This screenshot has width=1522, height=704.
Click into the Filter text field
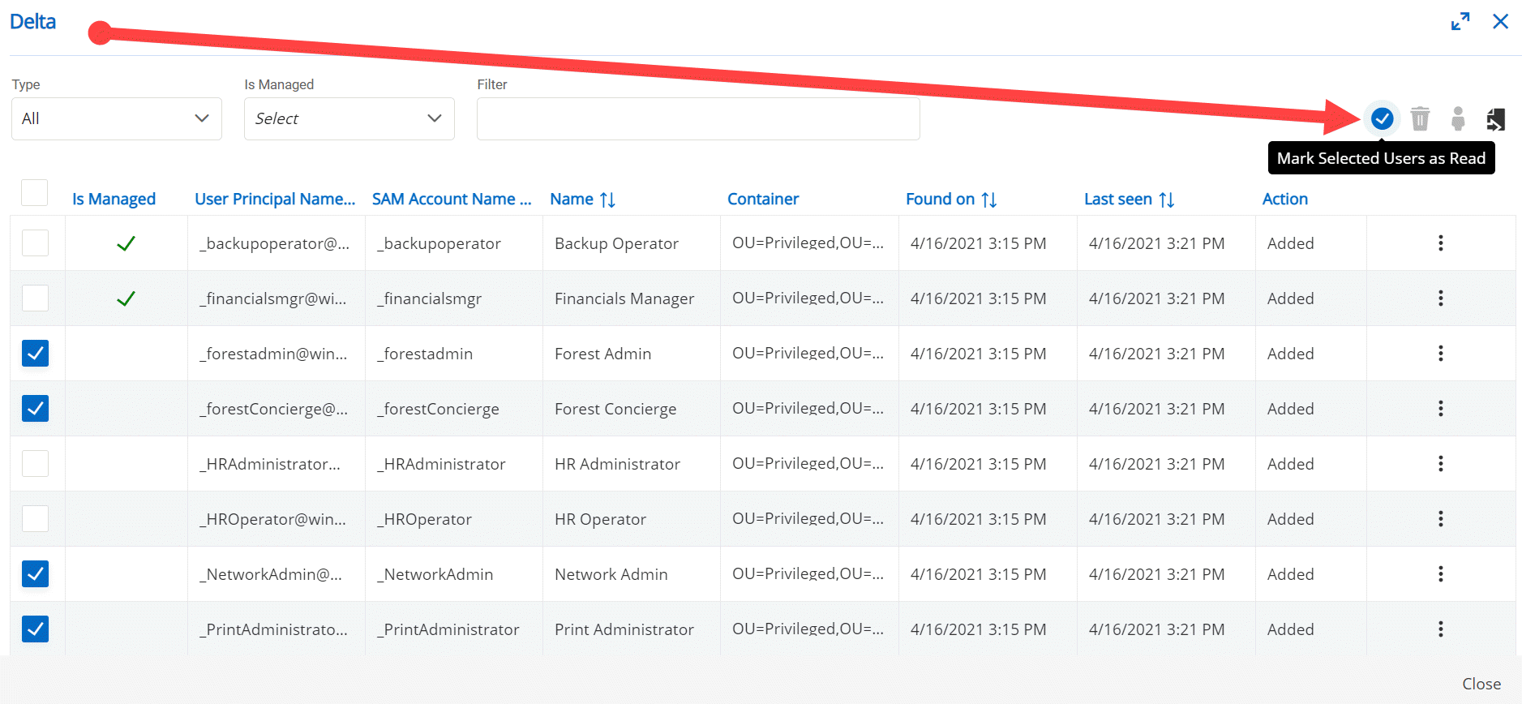697,119
